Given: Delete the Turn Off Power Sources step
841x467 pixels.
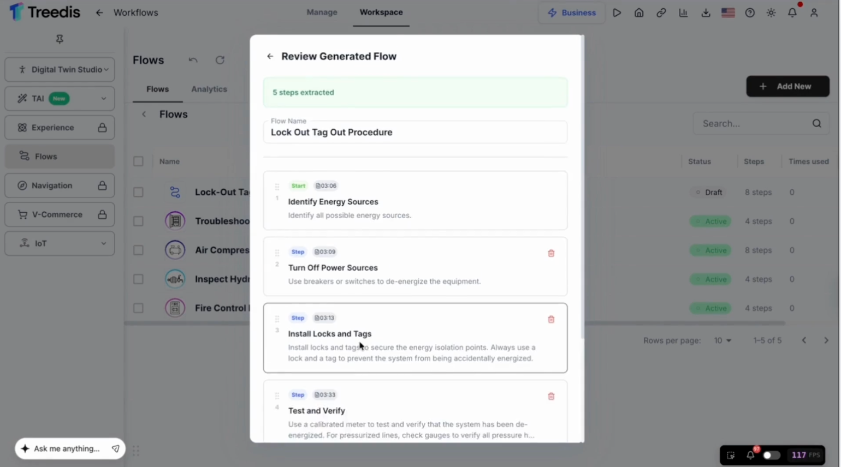Looking at the screenshot, I should [x=552, y=254].
